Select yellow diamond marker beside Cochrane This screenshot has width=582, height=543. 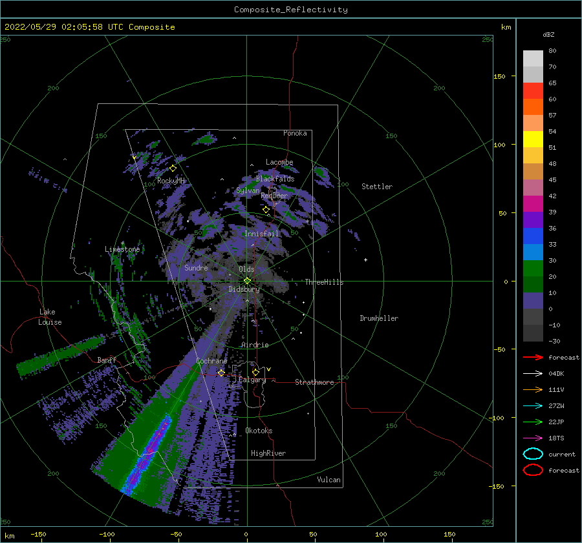point(221,373)
